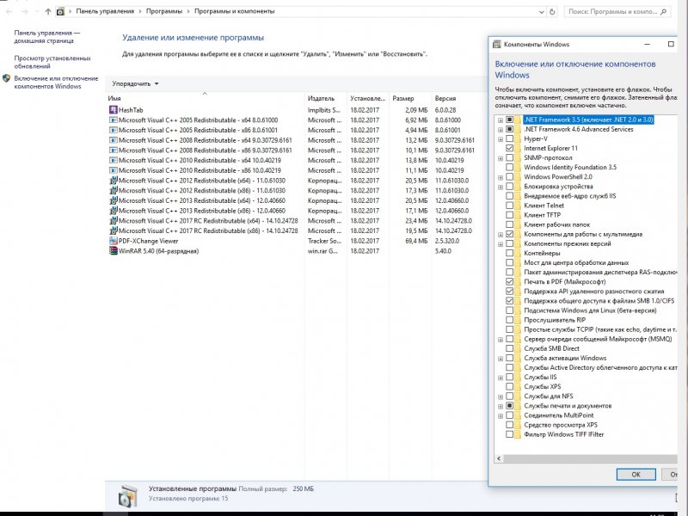Viewport: 688px width, 516px height.
Task: Expand the Службы IIS tree node
Action: (x=501, y=378)
